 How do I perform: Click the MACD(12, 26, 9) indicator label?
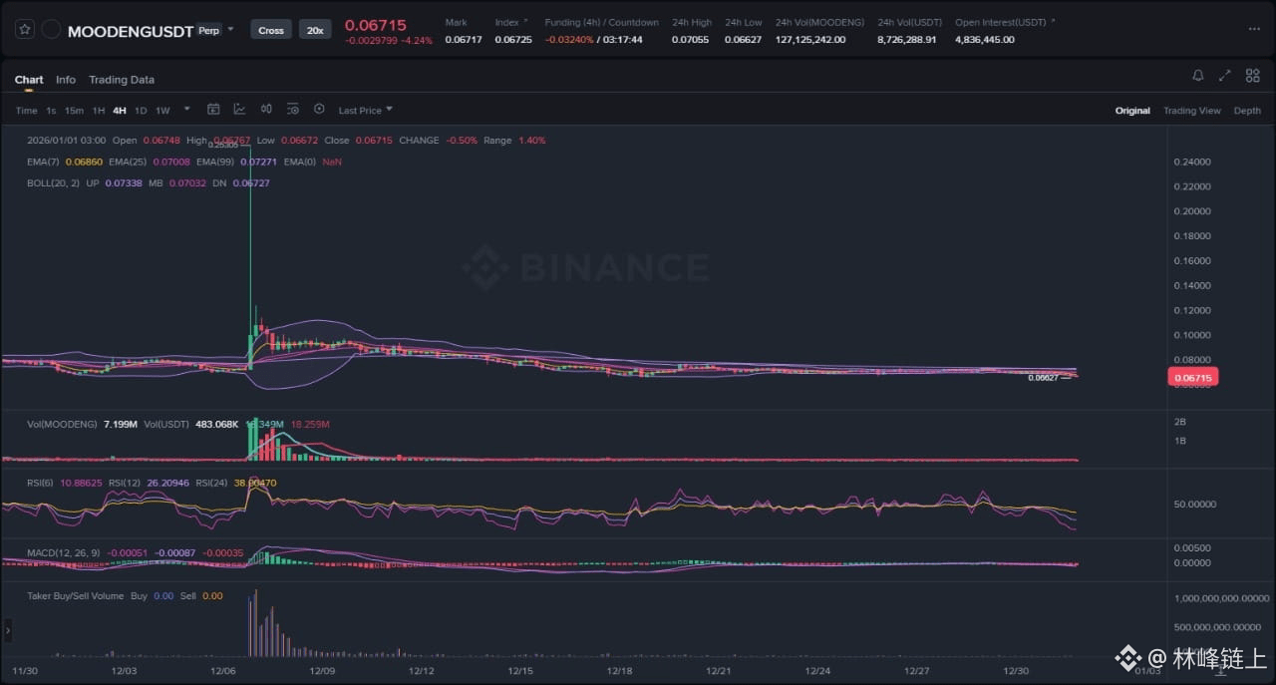(x=63, y=552)
